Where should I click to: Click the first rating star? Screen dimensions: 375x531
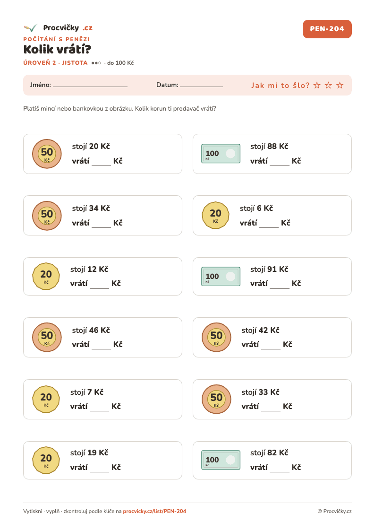pos(317,85)
